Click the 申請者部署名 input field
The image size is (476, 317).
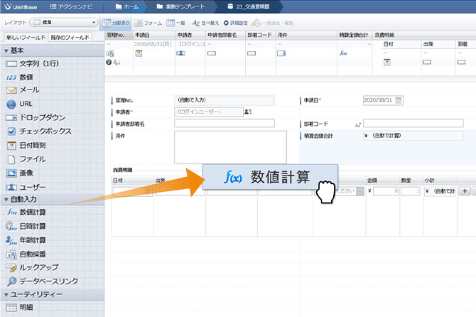coord(225,123)
